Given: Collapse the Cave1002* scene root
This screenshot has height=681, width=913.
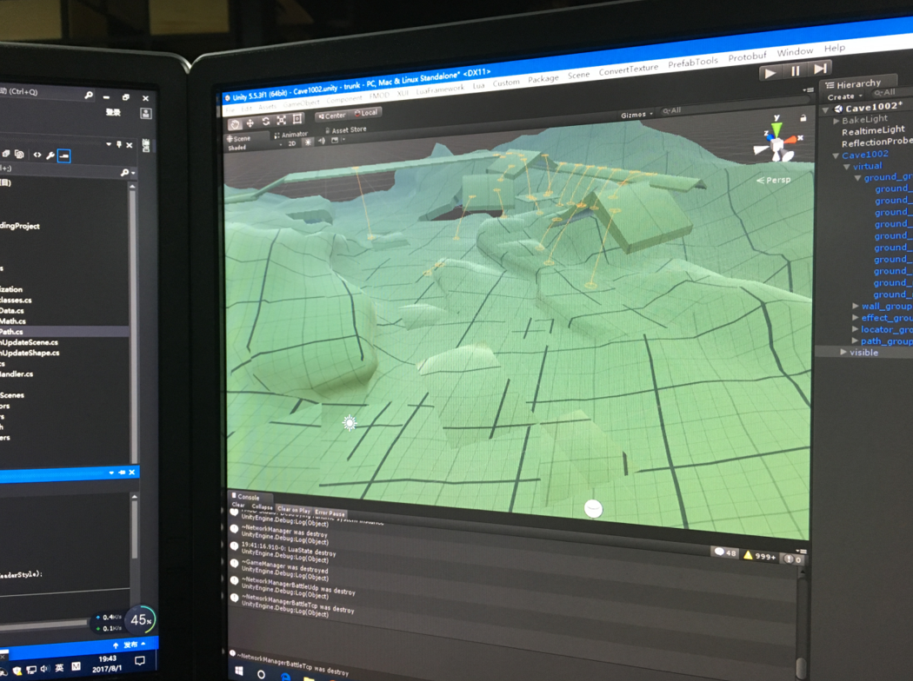Looking at the screenshot, I should click(826, 110).
